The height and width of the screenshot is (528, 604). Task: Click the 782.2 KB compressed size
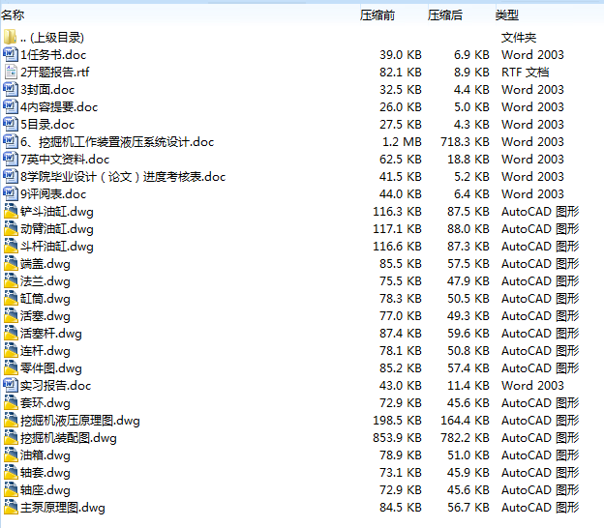(465, 437)
